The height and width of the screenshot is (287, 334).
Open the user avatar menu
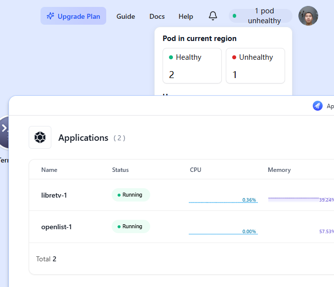[x=308, y=16]
